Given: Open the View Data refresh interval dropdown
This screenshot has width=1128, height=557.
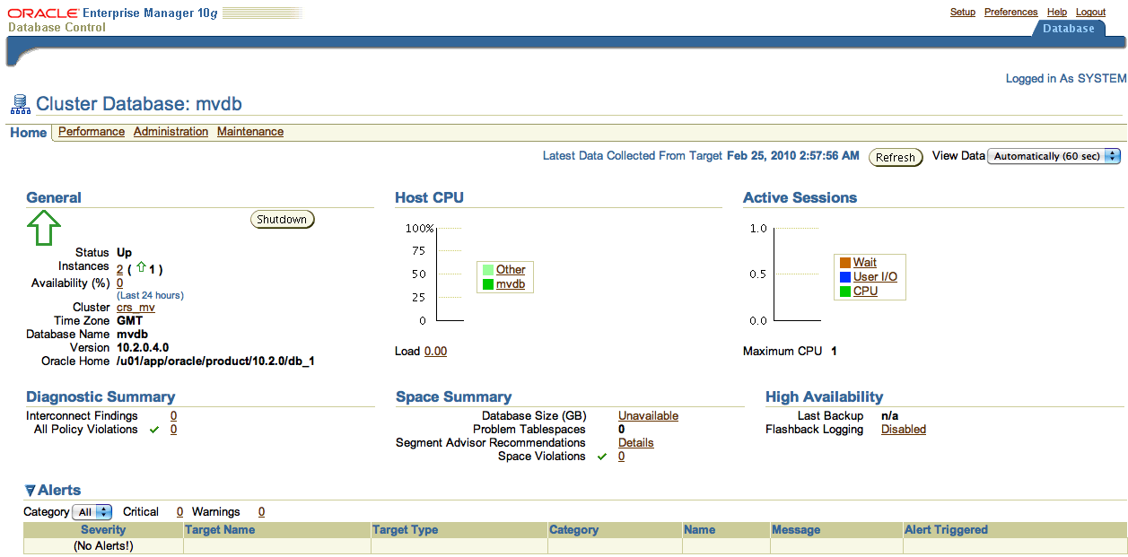Looking at the screenshot, I should pos(1054,156).
